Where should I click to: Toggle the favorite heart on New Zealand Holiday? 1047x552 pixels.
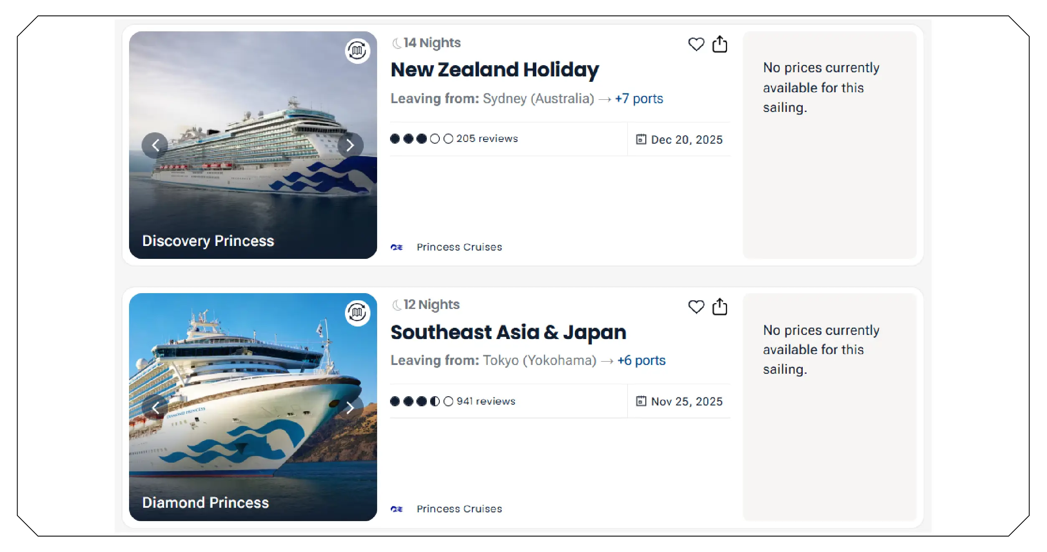coord(696,45)
